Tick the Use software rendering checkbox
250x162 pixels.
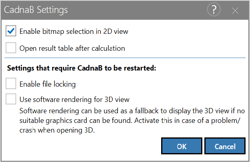click(11, 99)
